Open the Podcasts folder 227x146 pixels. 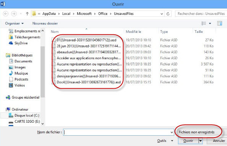tap(18, 79)
